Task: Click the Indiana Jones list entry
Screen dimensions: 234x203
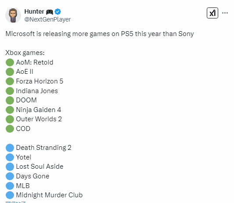Action: (x=37, y=91)
